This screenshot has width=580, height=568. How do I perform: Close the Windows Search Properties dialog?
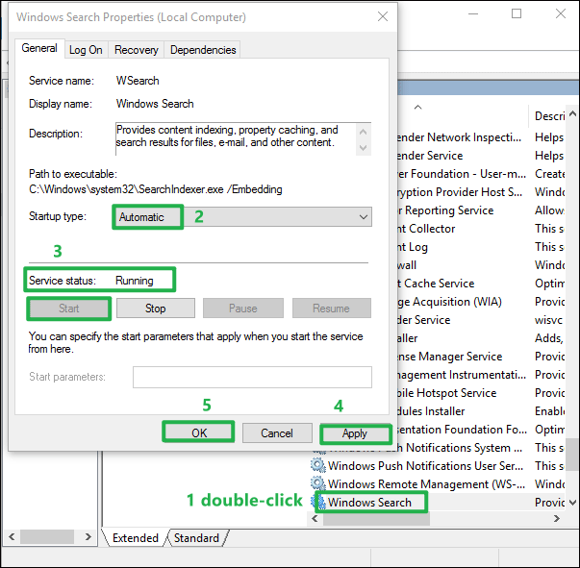(x=383, y=16)
